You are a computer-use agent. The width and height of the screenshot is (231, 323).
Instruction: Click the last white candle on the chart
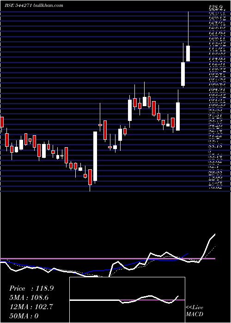point(188,54)
